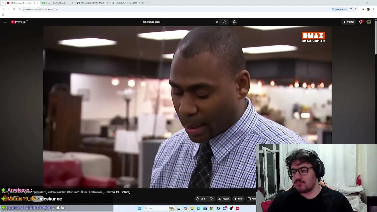Click the DMAX video player area
The height and width of the screenshot is (212, 377).
(187, 107)
